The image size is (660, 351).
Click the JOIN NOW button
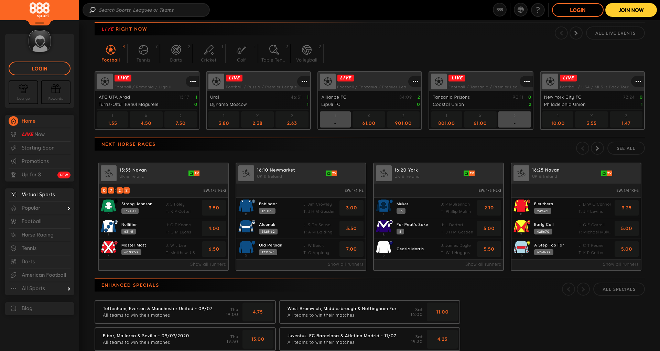631,10
